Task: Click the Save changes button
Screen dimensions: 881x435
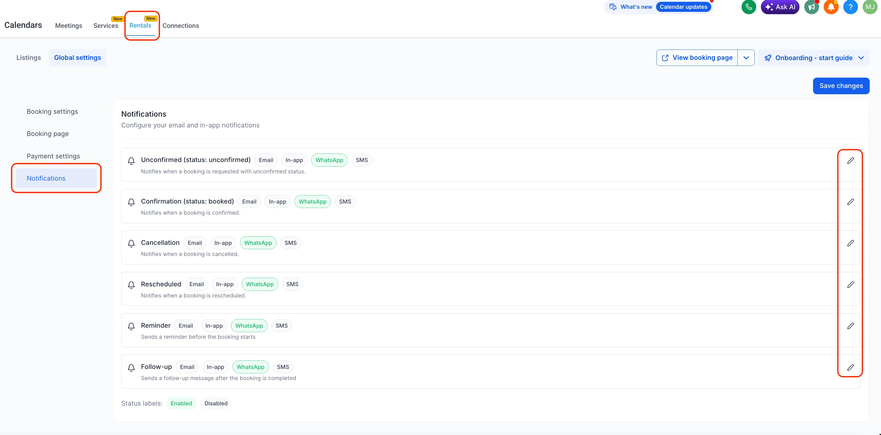Action: pyautogui.click(x=841, y=86)
